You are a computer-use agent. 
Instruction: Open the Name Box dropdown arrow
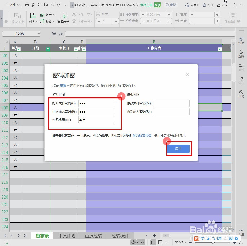coord(39,34)
